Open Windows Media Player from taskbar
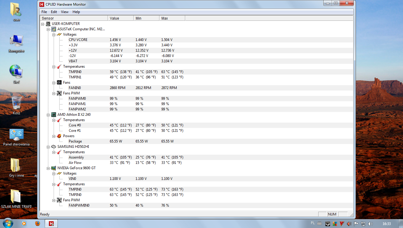403x228 pixels. (24, 223)
